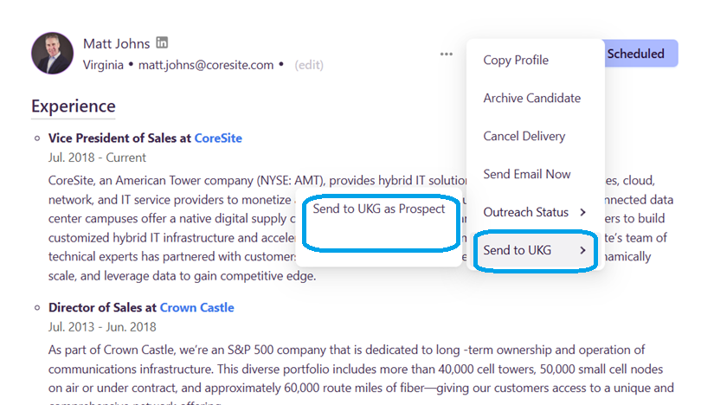This screenshot has width=701, height=405.
Task: Click the Virginia location text
Action: pyautogui.click(x=103, y=65)
